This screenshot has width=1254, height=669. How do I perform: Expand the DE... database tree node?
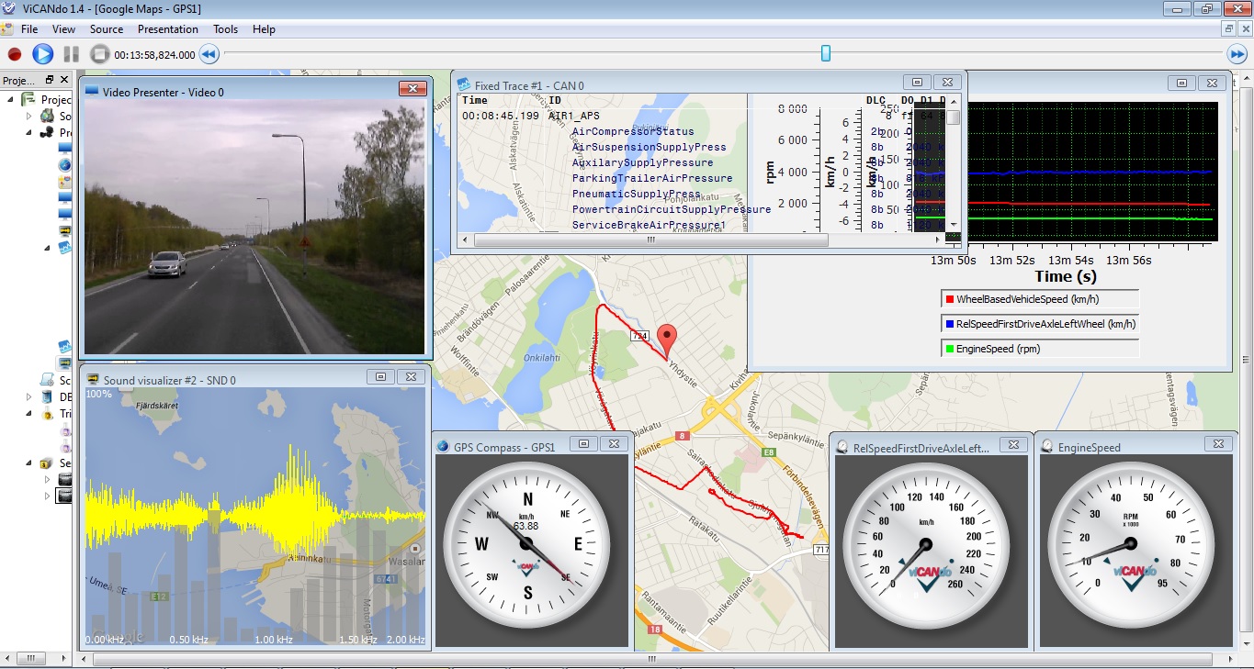[x=29, y=397]
